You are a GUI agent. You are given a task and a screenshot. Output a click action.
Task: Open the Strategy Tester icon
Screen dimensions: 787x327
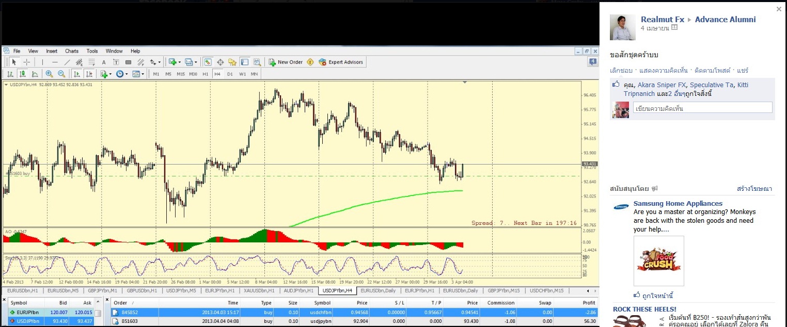pyautogui.click(x=257, y=62)
